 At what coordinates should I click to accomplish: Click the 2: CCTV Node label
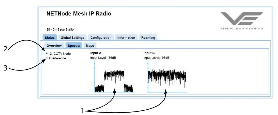click(60, 53)
